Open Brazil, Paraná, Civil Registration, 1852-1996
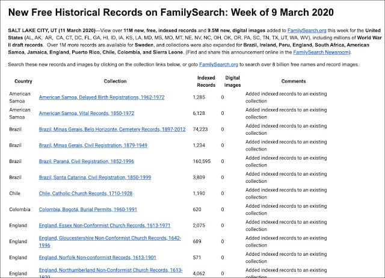Screen dimensions: 385x278 [87, 161]
